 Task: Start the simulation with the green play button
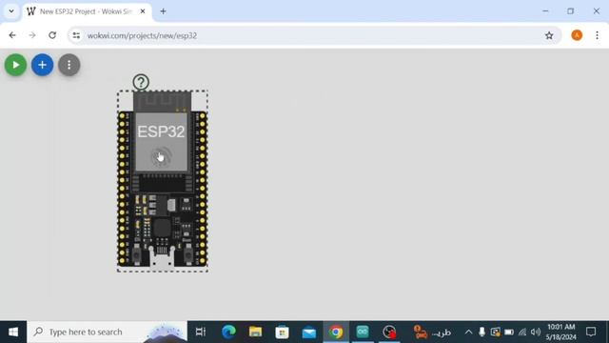click(x=15, y=65)
